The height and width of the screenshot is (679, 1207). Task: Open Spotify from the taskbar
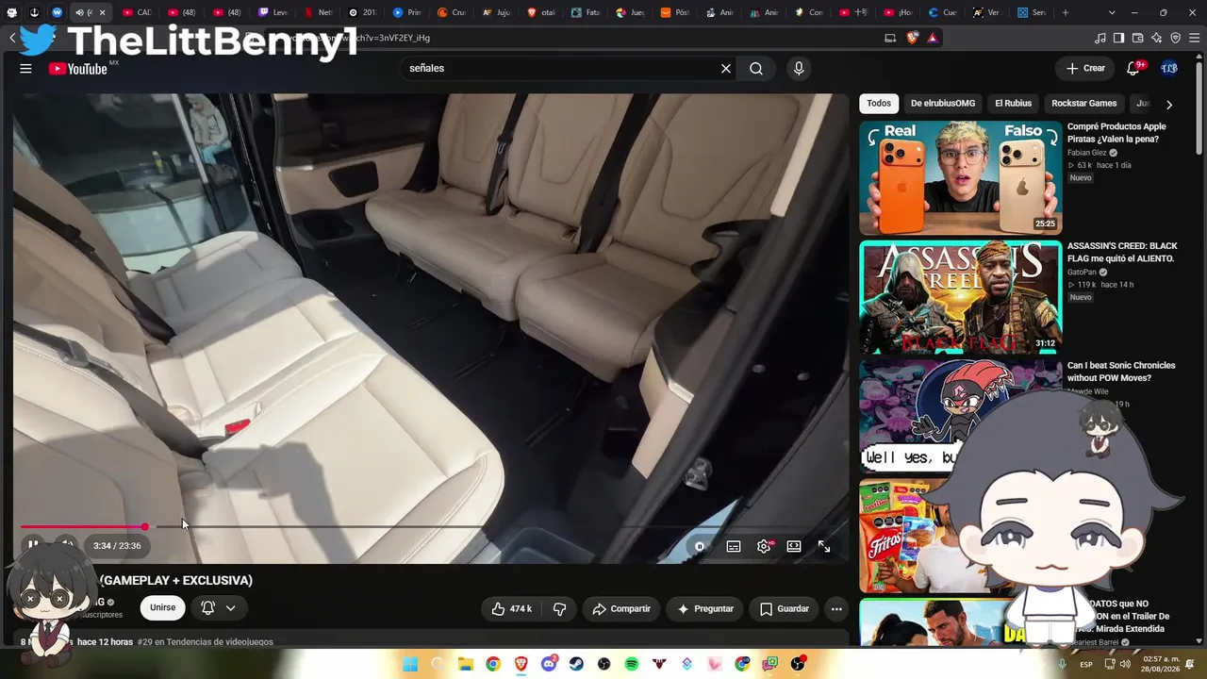632,664
